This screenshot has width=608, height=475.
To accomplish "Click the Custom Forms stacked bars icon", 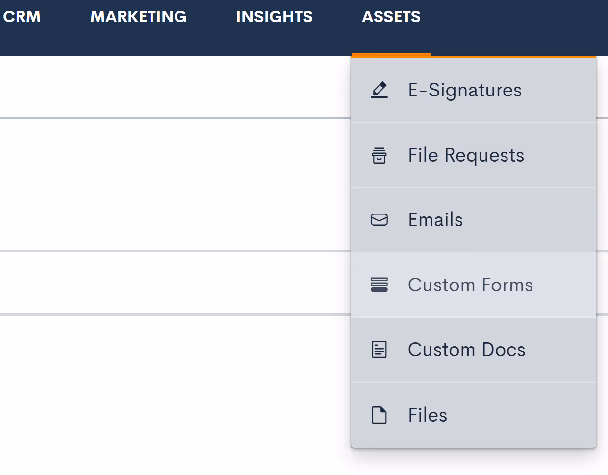I will [x=379, y=285].
